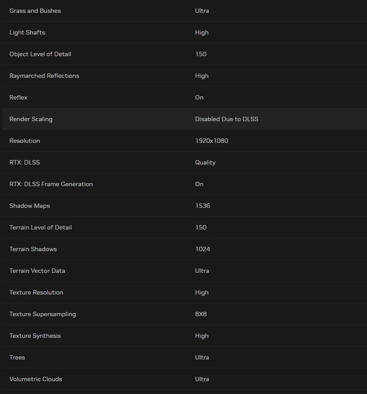Click the Trees Ultra value
Viewport: 367px width, 394px height.
coord(202,357)
